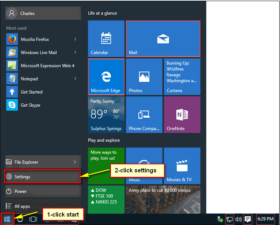Click the Settings gear icon

9,176
